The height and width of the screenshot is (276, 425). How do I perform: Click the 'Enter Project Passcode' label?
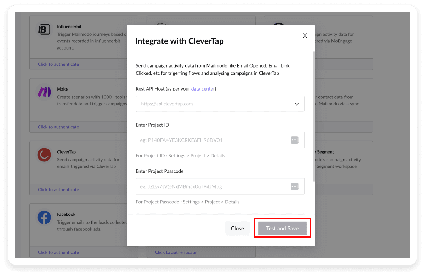[x=160, y=171]
